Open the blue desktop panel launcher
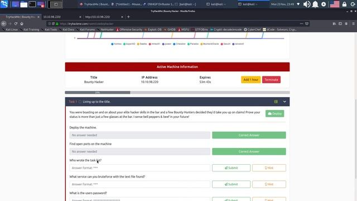Viewport: 357px width, 201px height. 16,4
